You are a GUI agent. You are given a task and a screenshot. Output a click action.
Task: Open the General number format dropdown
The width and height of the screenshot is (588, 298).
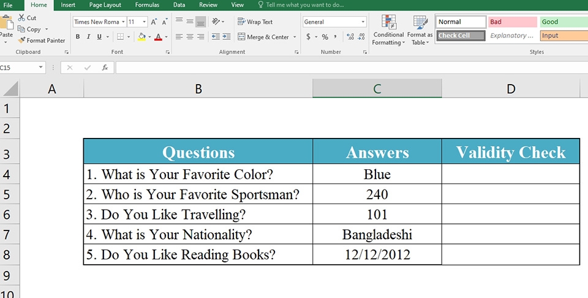point(363,22)
